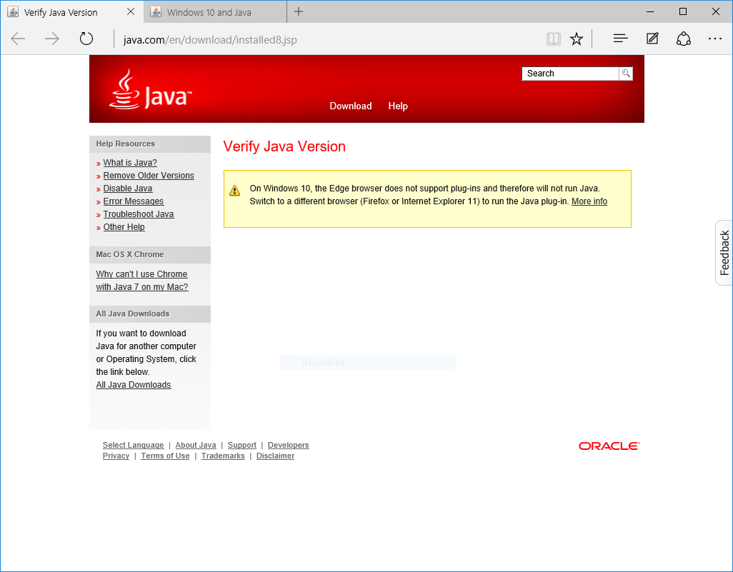The height and width of the screenshot is (572, 733).
Task: Close the Verify Java Version tab
Action: tap(130, 12)
